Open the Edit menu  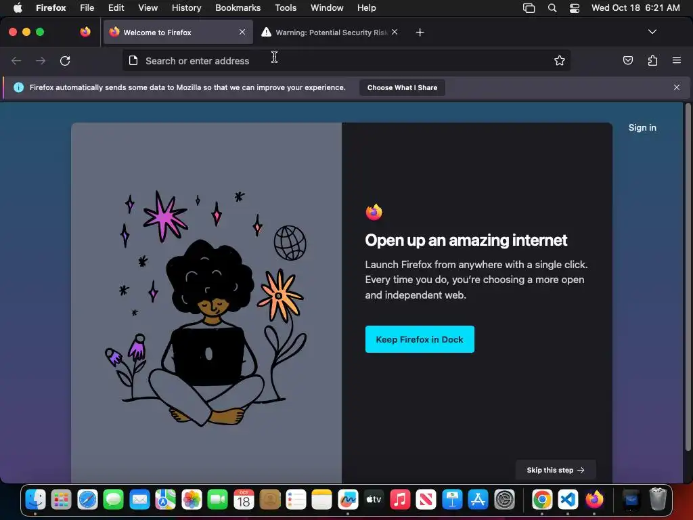point(116,7)
